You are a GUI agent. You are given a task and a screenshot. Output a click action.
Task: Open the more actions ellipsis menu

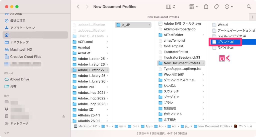click(229, 7)
